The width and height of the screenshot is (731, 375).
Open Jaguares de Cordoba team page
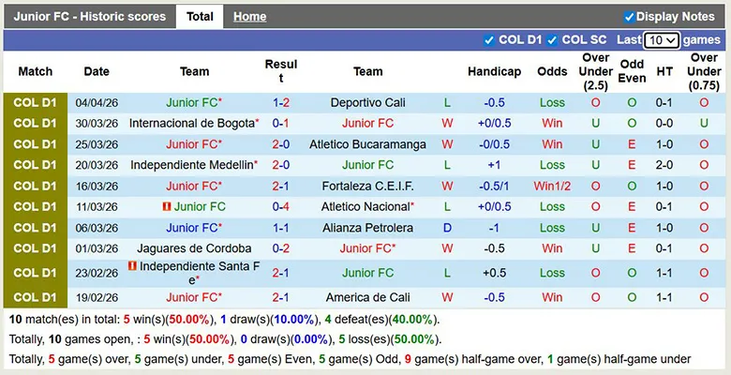point(194,248)
